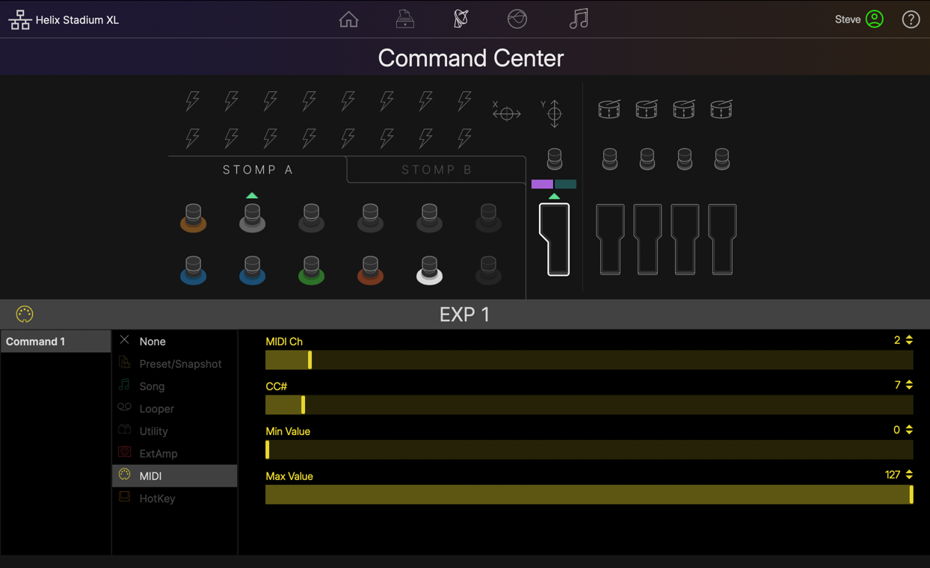This screenshot has width=930, height=568.
Task: Open the help question mark button
Action: click(910, 19)
